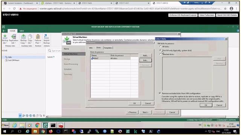Open the command prompt in the remote taskbar
Image resolution: width=241 pixels, height=135 pixels.
53,125
